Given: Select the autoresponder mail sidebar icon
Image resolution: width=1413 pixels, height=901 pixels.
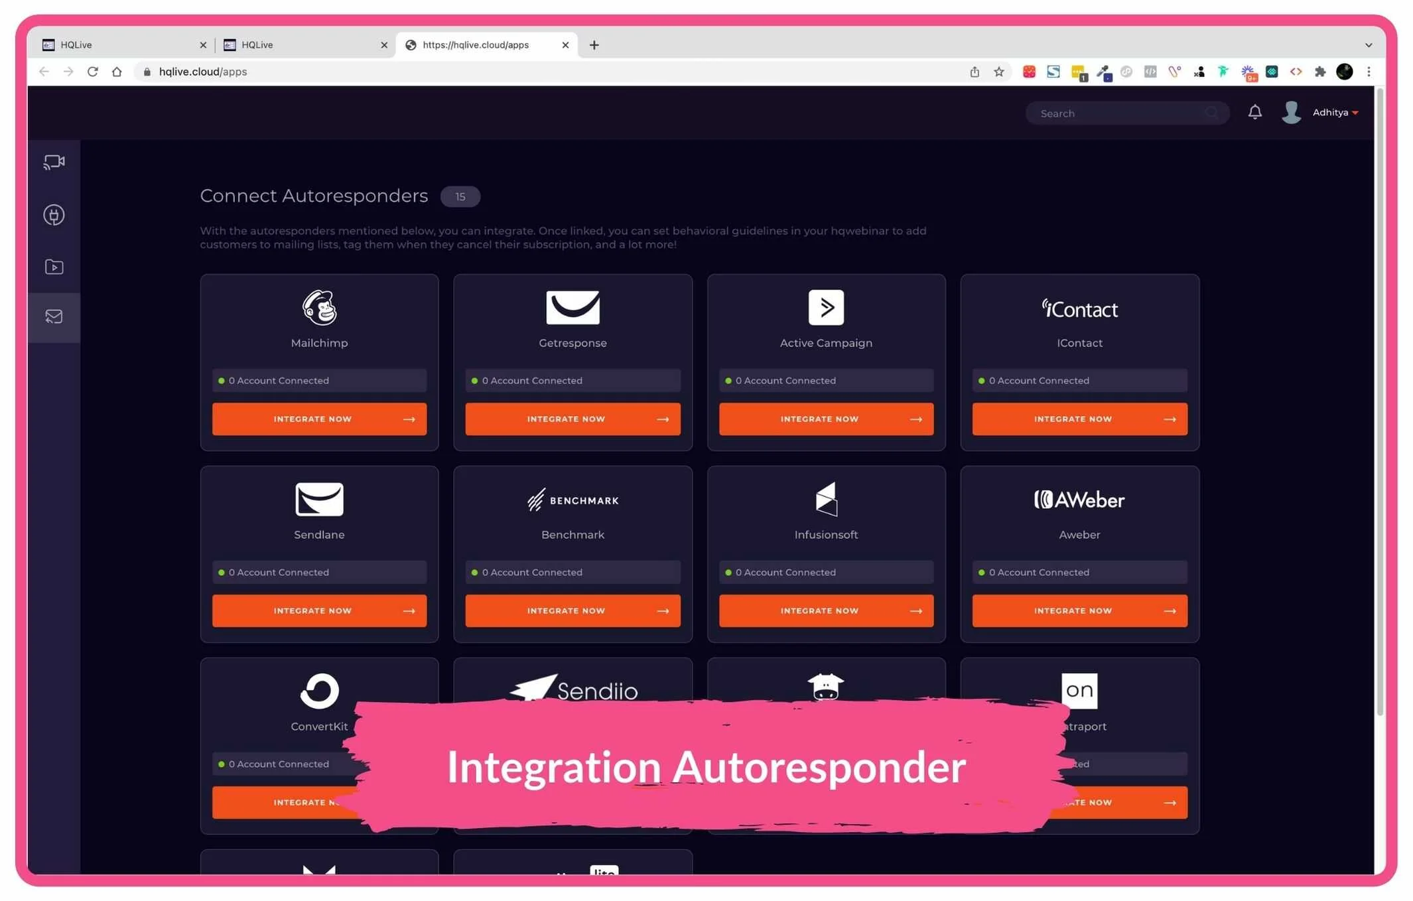Looking at the screenshot, I should tap(54, 316).
